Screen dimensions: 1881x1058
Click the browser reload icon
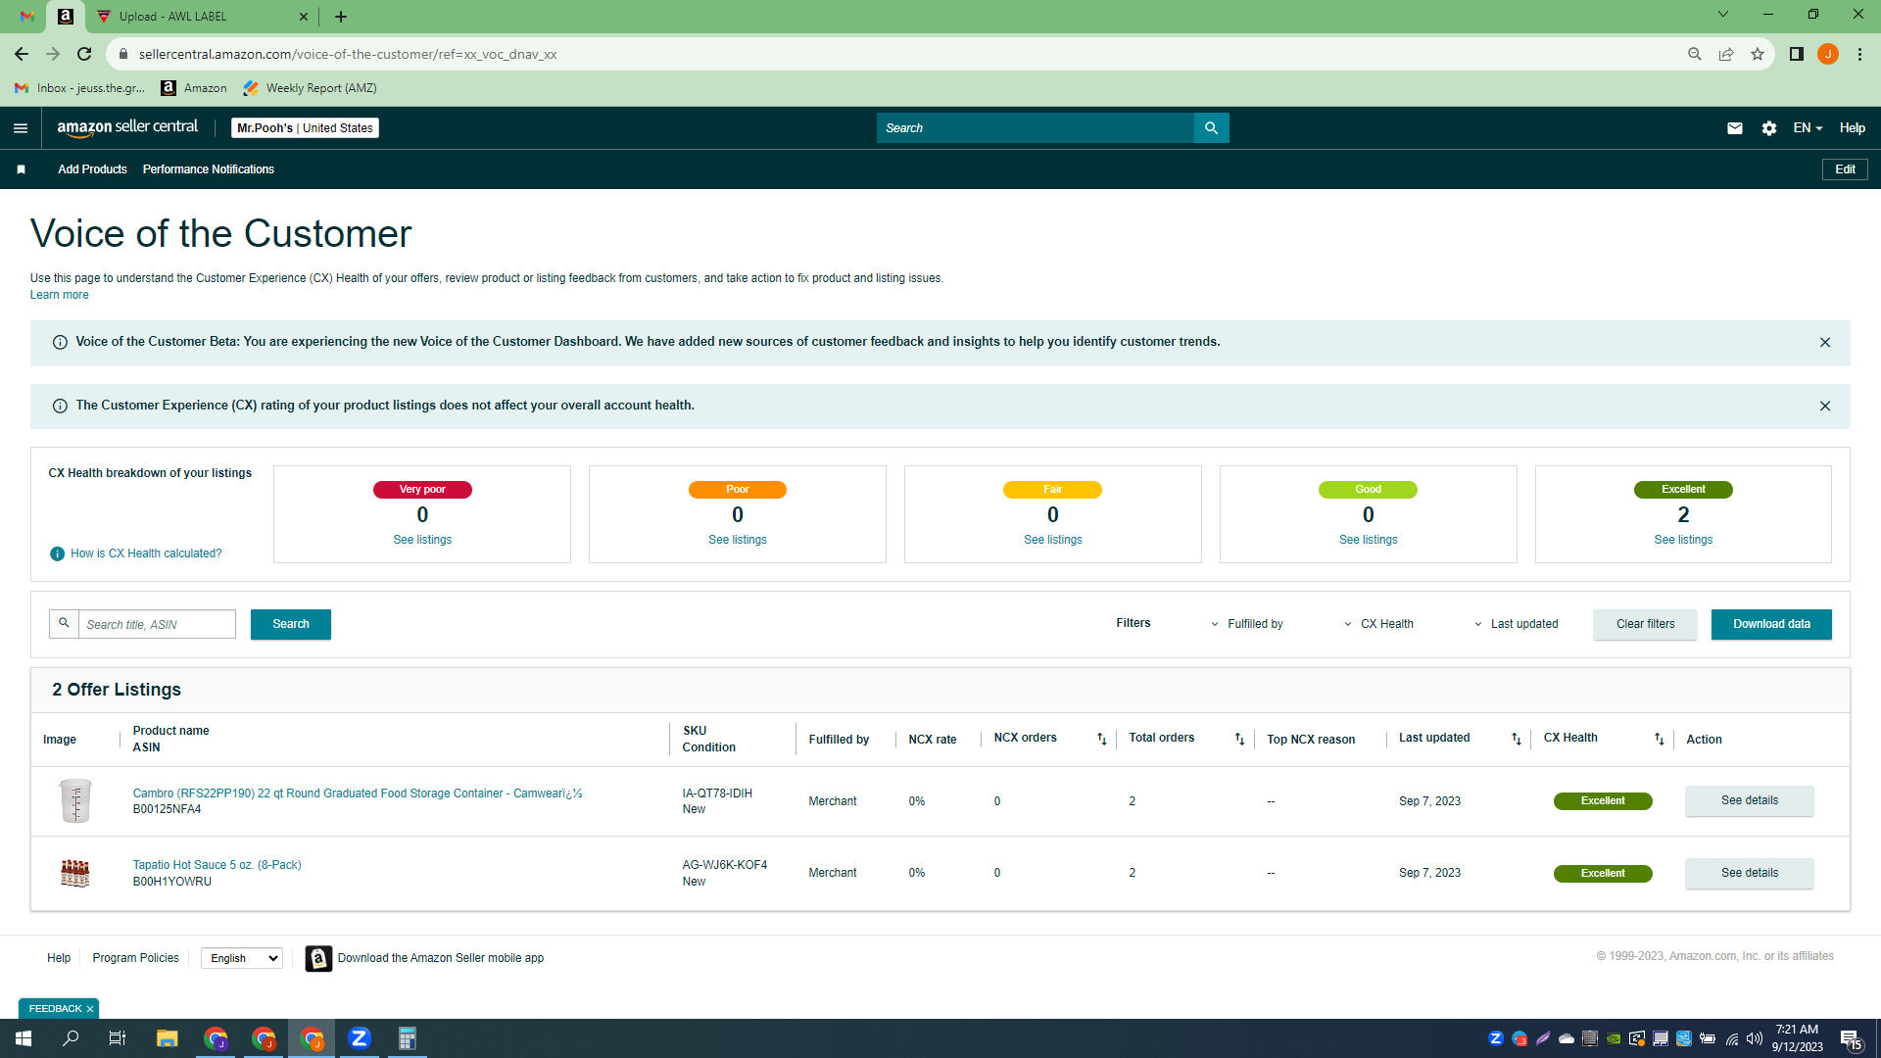point(84,55)
